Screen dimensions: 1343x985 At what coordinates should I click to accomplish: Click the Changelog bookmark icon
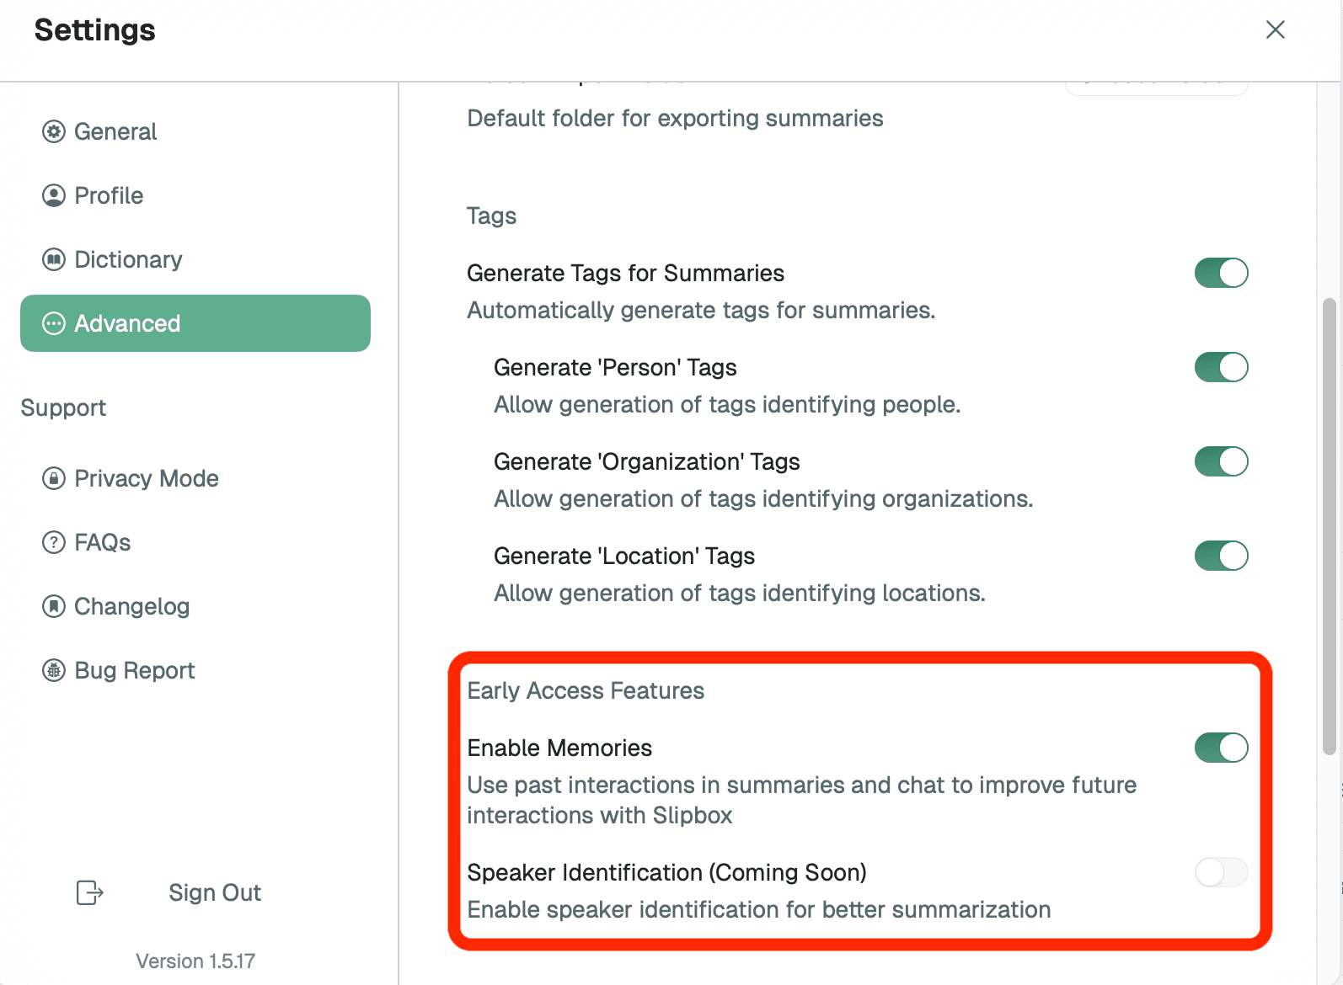click(x=52, y=606)
